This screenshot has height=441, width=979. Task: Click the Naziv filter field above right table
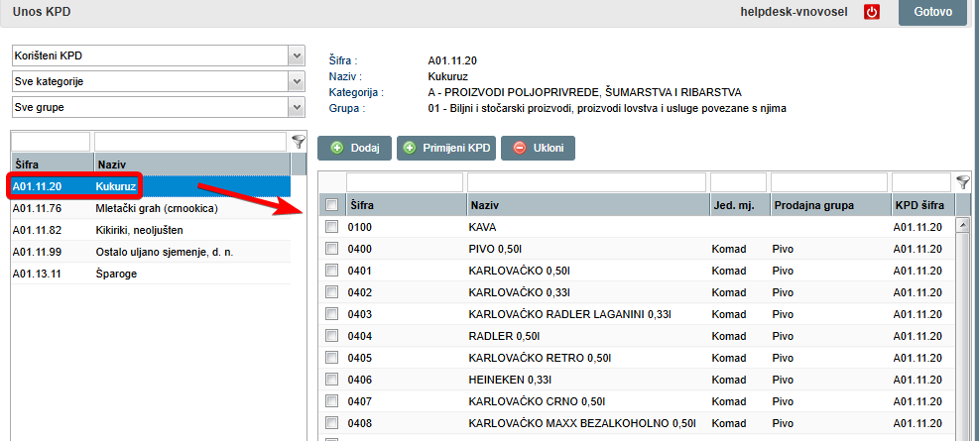(585, 182)
